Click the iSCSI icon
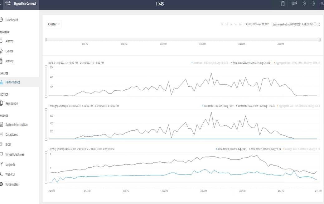 click(x=1, y=144)
